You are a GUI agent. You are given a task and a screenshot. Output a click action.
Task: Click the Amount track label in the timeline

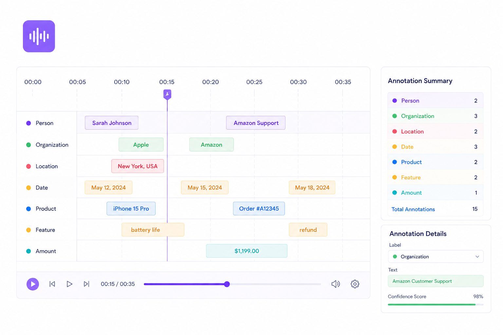[x=46, y=251]
